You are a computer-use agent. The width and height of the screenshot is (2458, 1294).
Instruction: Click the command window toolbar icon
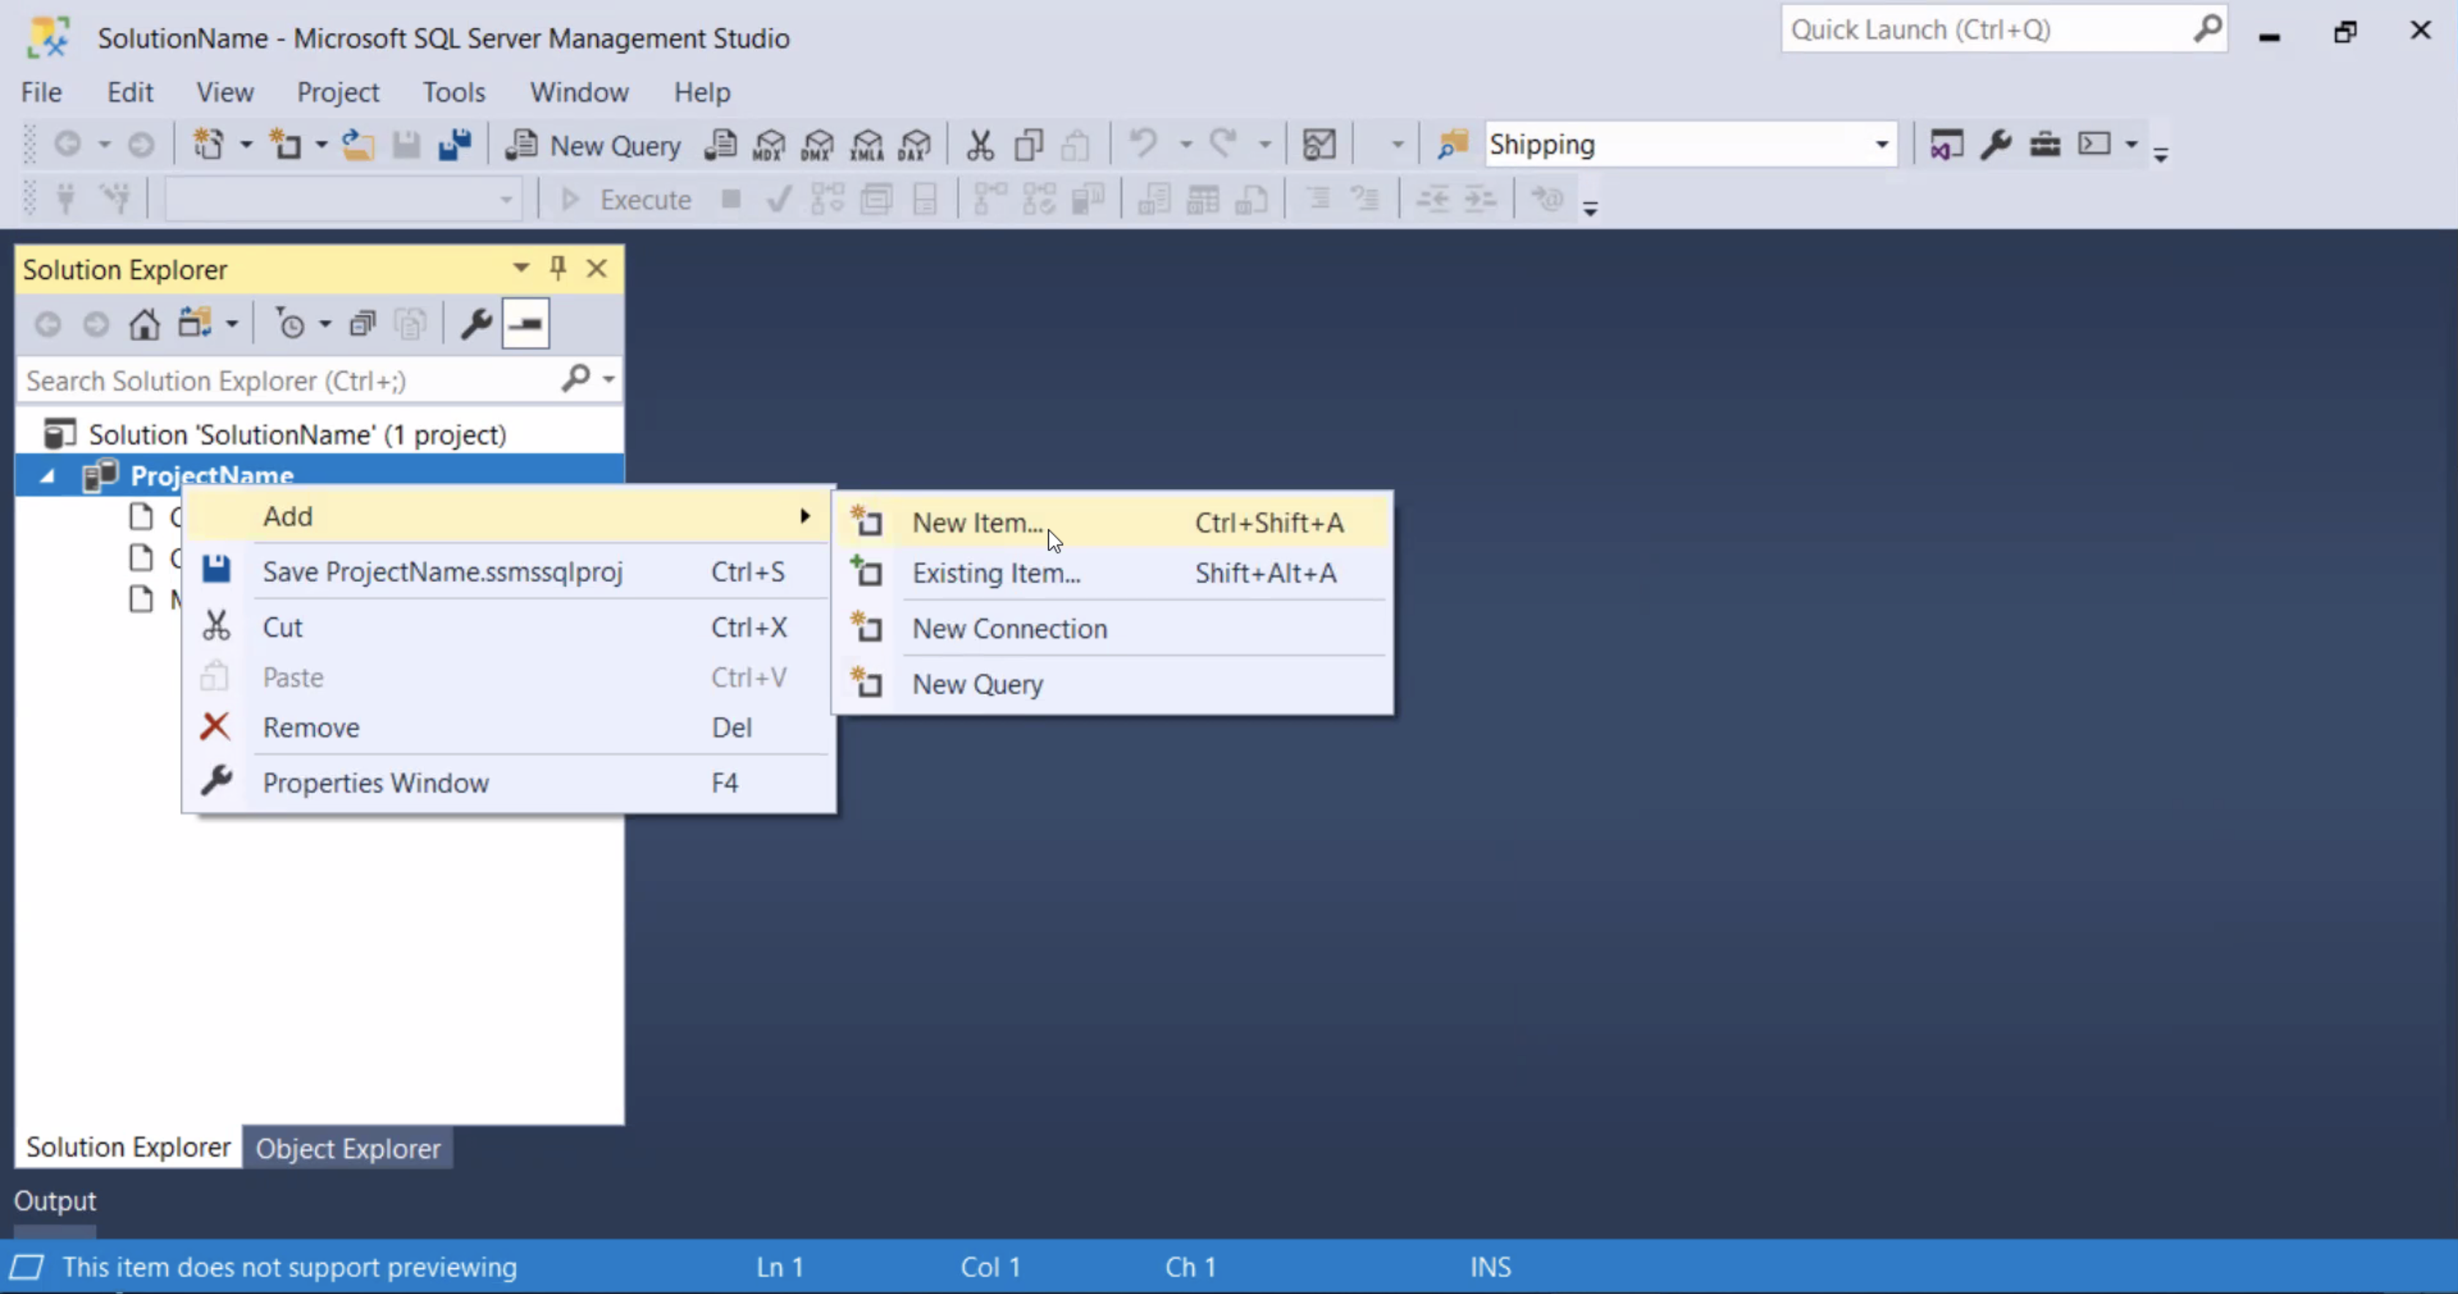[x=2094, y=144]
